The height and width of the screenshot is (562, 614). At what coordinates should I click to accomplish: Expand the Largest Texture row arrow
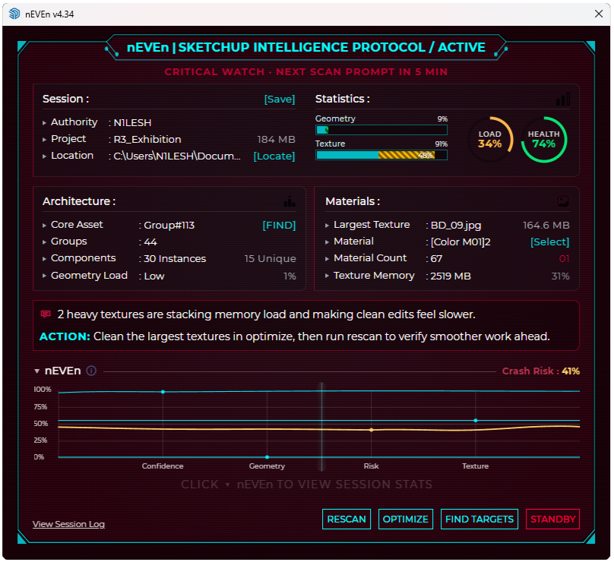click(x=327, y=226)
